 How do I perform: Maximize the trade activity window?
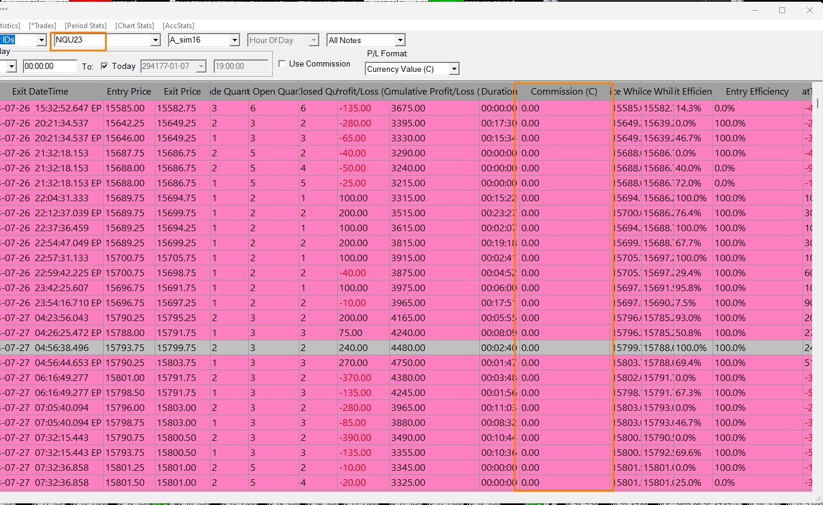[782, 10]
